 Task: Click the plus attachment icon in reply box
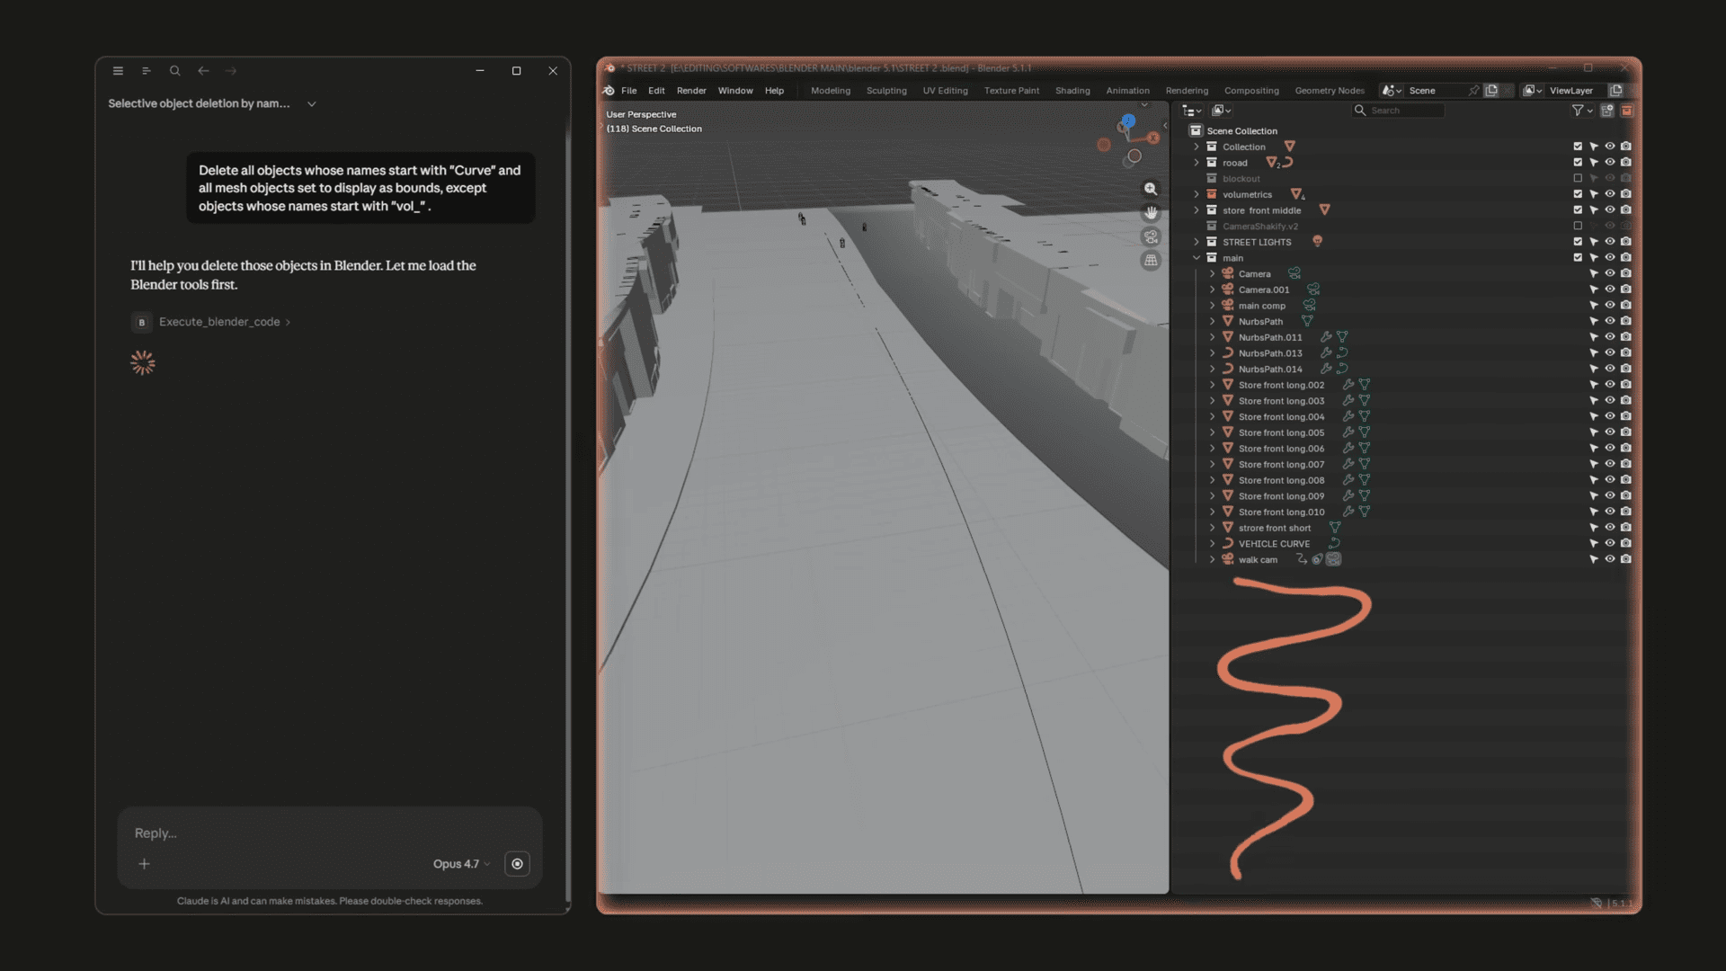pyautogui.click(x=144, y=864)
